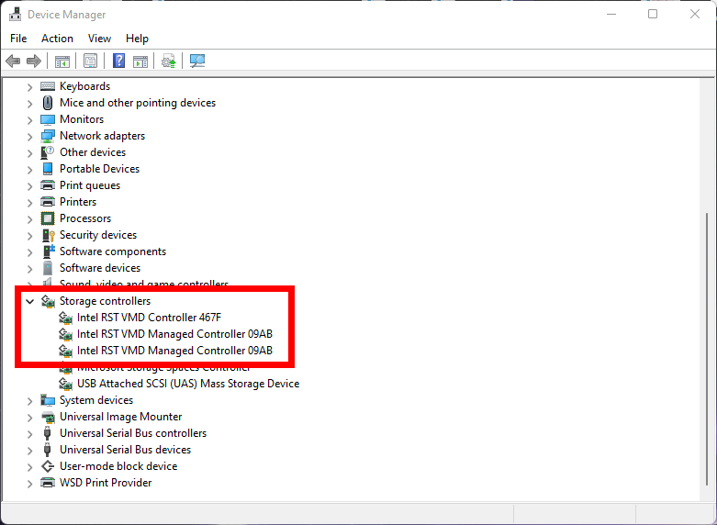The image size is (717, 525).
Task: Select the Mice and other pointing devices label
Action: 138,103
